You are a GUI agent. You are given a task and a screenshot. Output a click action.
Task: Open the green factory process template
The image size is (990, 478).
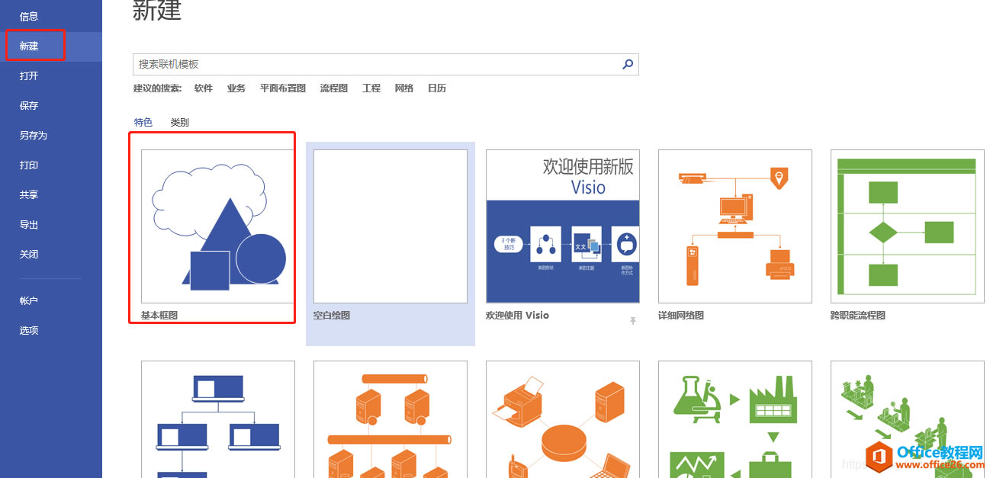735,419
